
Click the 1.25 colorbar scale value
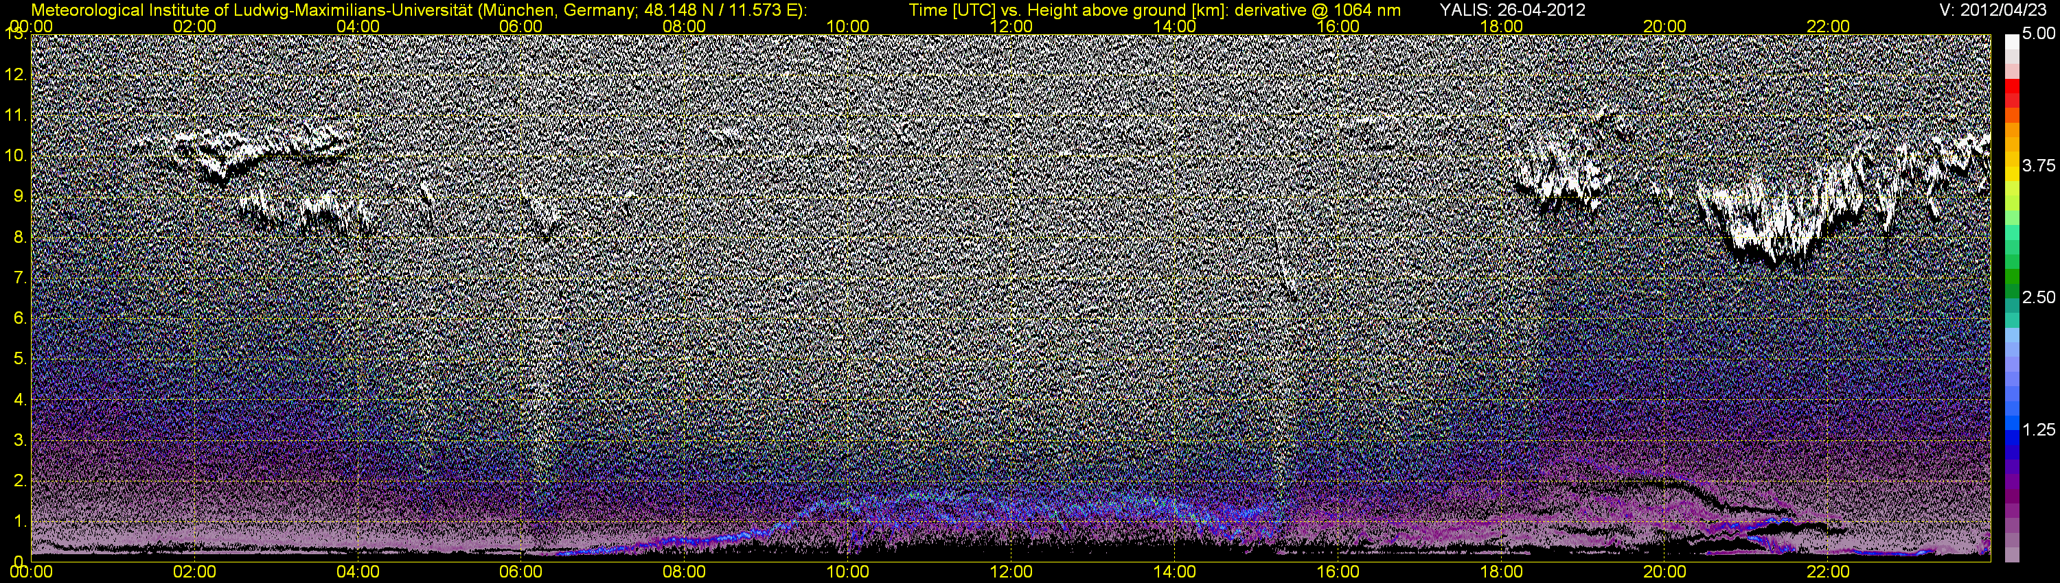(x=2039, y=429)
